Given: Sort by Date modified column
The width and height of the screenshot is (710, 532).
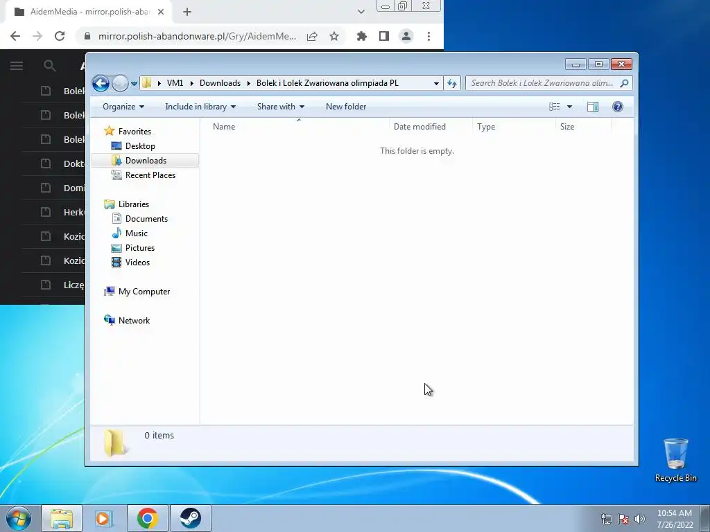Looking at the screenshot, I should point(419,127).
